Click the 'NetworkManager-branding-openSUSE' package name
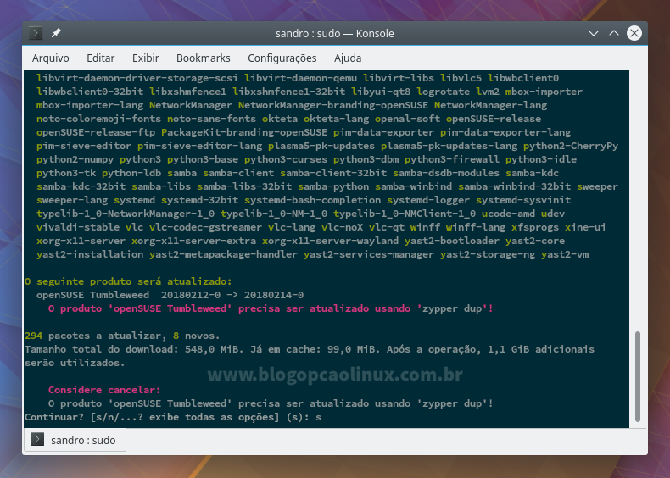 (333, 105)
